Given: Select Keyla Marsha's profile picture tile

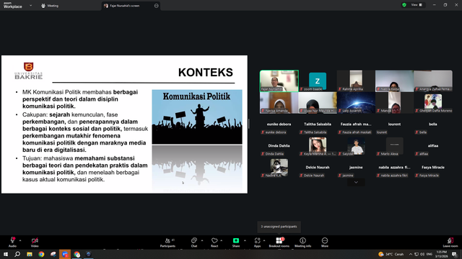Looking at the screenshot, I should (318, 145).
